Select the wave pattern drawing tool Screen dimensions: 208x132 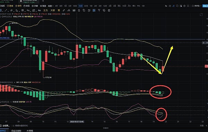(28, 10)
